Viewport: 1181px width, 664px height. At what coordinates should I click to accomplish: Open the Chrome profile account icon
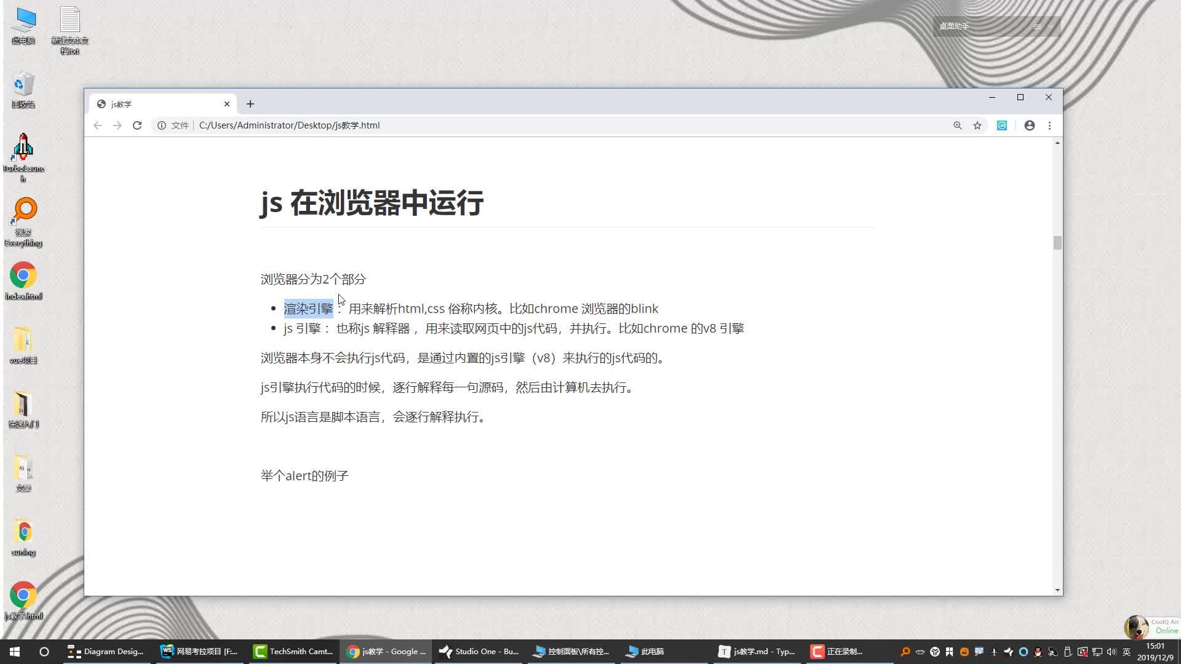pos(1030,125)
